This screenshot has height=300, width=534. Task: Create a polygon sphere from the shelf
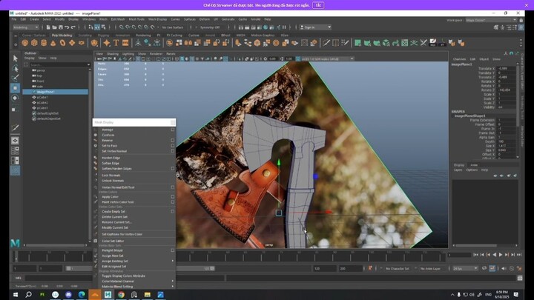(25, 43)
